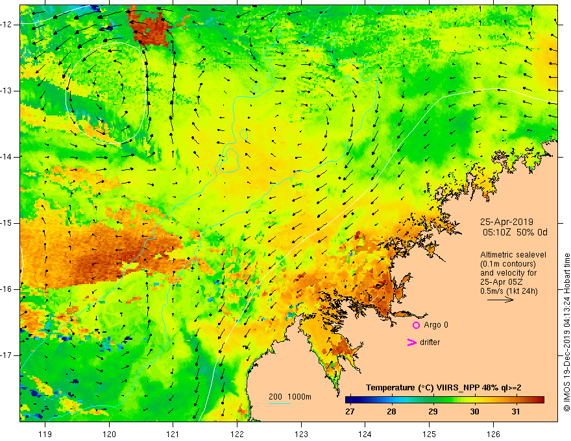
Task: Click the longitude axis label 126
Action: pyautogui.click(x=493, y=434)
